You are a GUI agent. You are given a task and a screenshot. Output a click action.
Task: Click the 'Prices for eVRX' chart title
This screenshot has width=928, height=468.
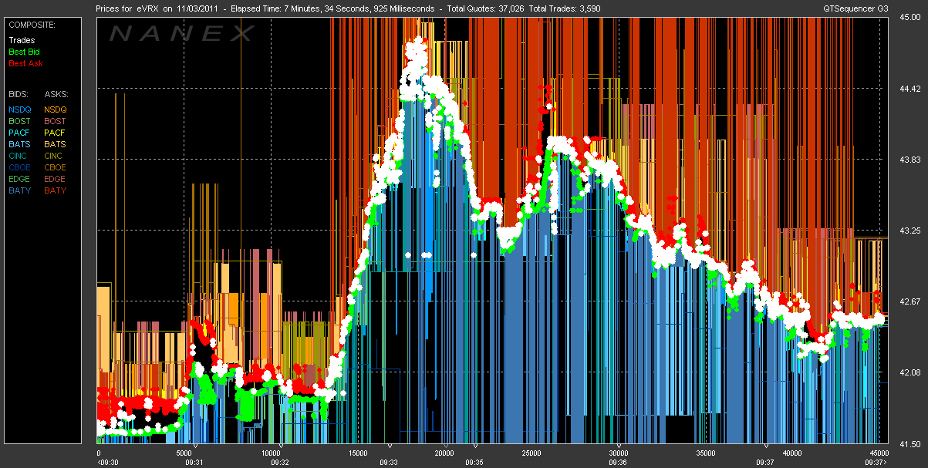pos(125,8)
